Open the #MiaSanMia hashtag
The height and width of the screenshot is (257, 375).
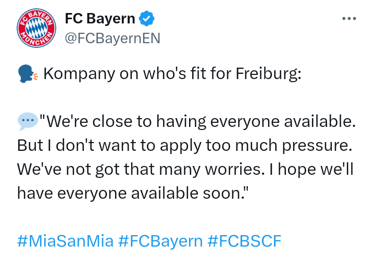click(x=65, y=241)
